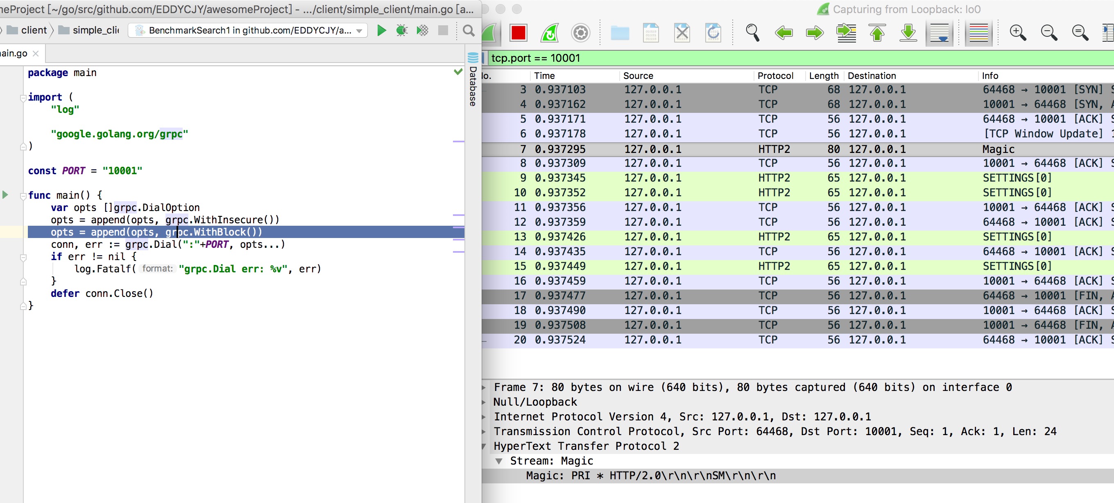Sort packets by the Protocol column header
This screenshot has height=503, width=1114.
pyautogui.click(x=775, y=76)
